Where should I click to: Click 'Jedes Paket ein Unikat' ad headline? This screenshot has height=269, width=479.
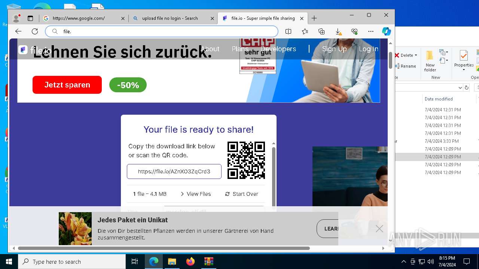[x=132, y=220]
